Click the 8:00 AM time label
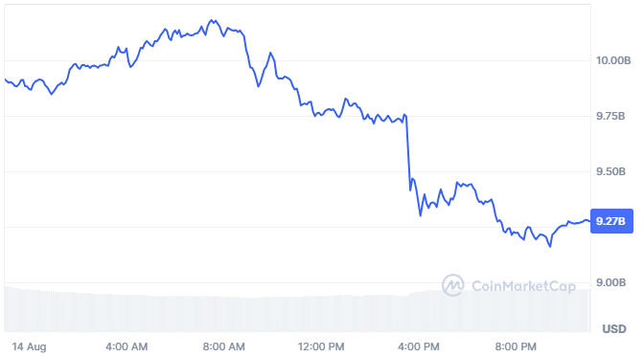The image size is (644, 357). (223, 346)
